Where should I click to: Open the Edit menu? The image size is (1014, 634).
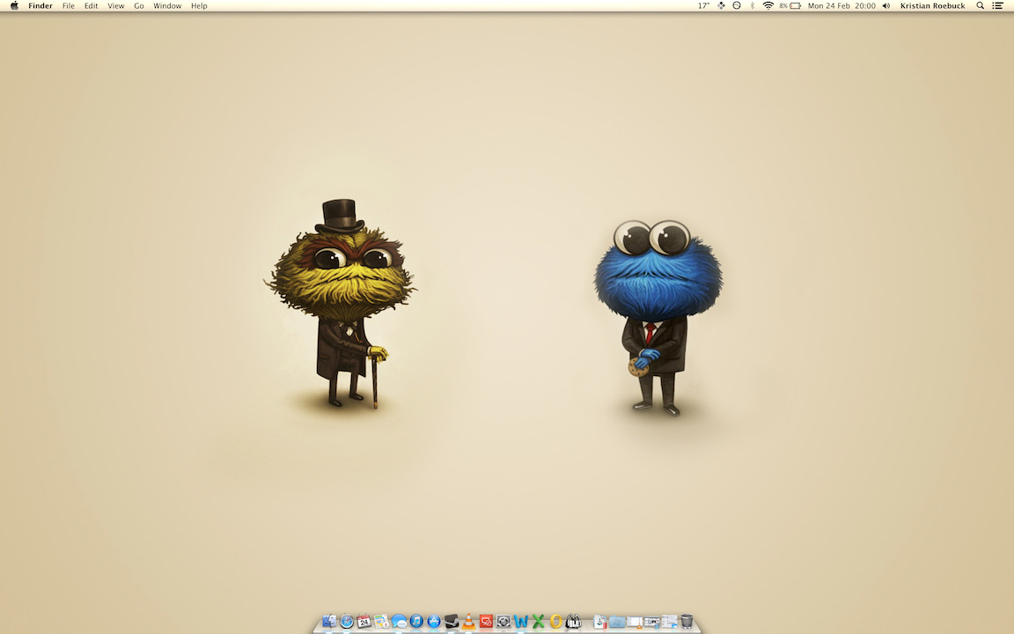(92, 6)
